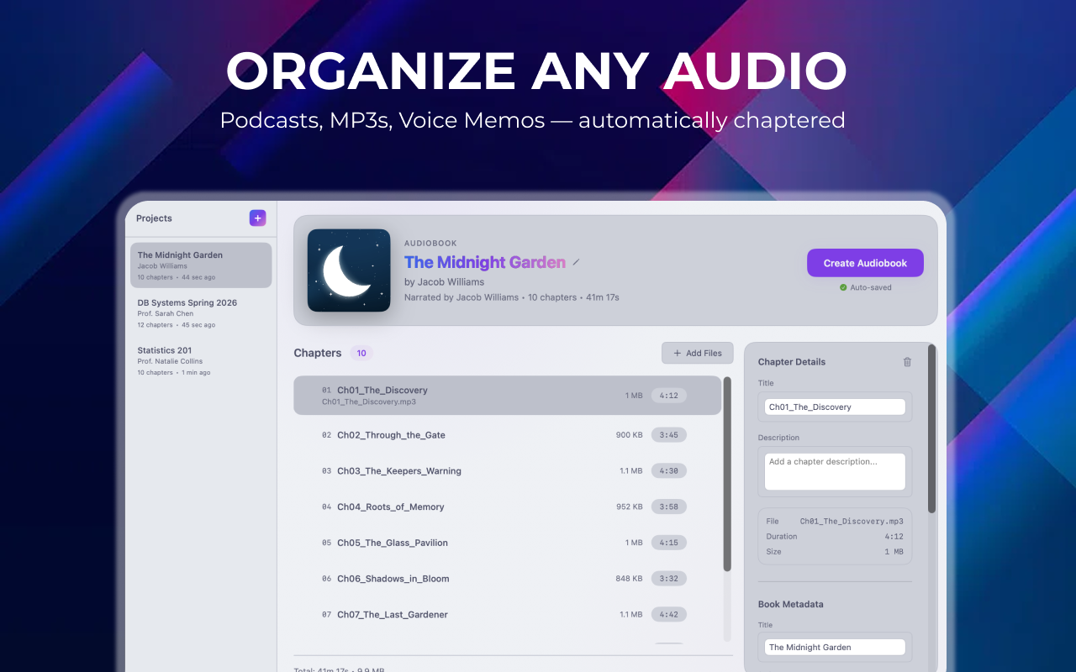Click the Add Files button
Screen dimensions: 1076x672
pyautogui.click(x=697, y=353)
